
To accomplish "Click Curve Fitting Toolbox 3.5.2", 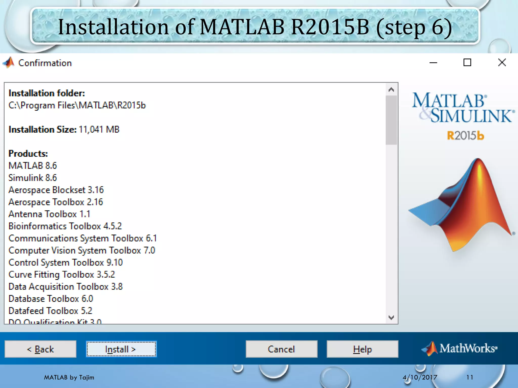I will click(x=62, y=275).
